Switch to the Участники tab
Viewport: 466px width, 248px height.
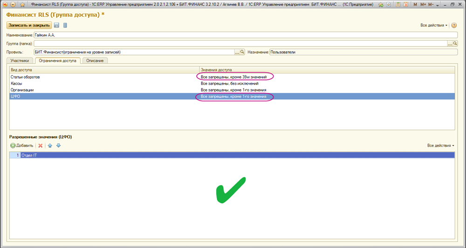21,60
